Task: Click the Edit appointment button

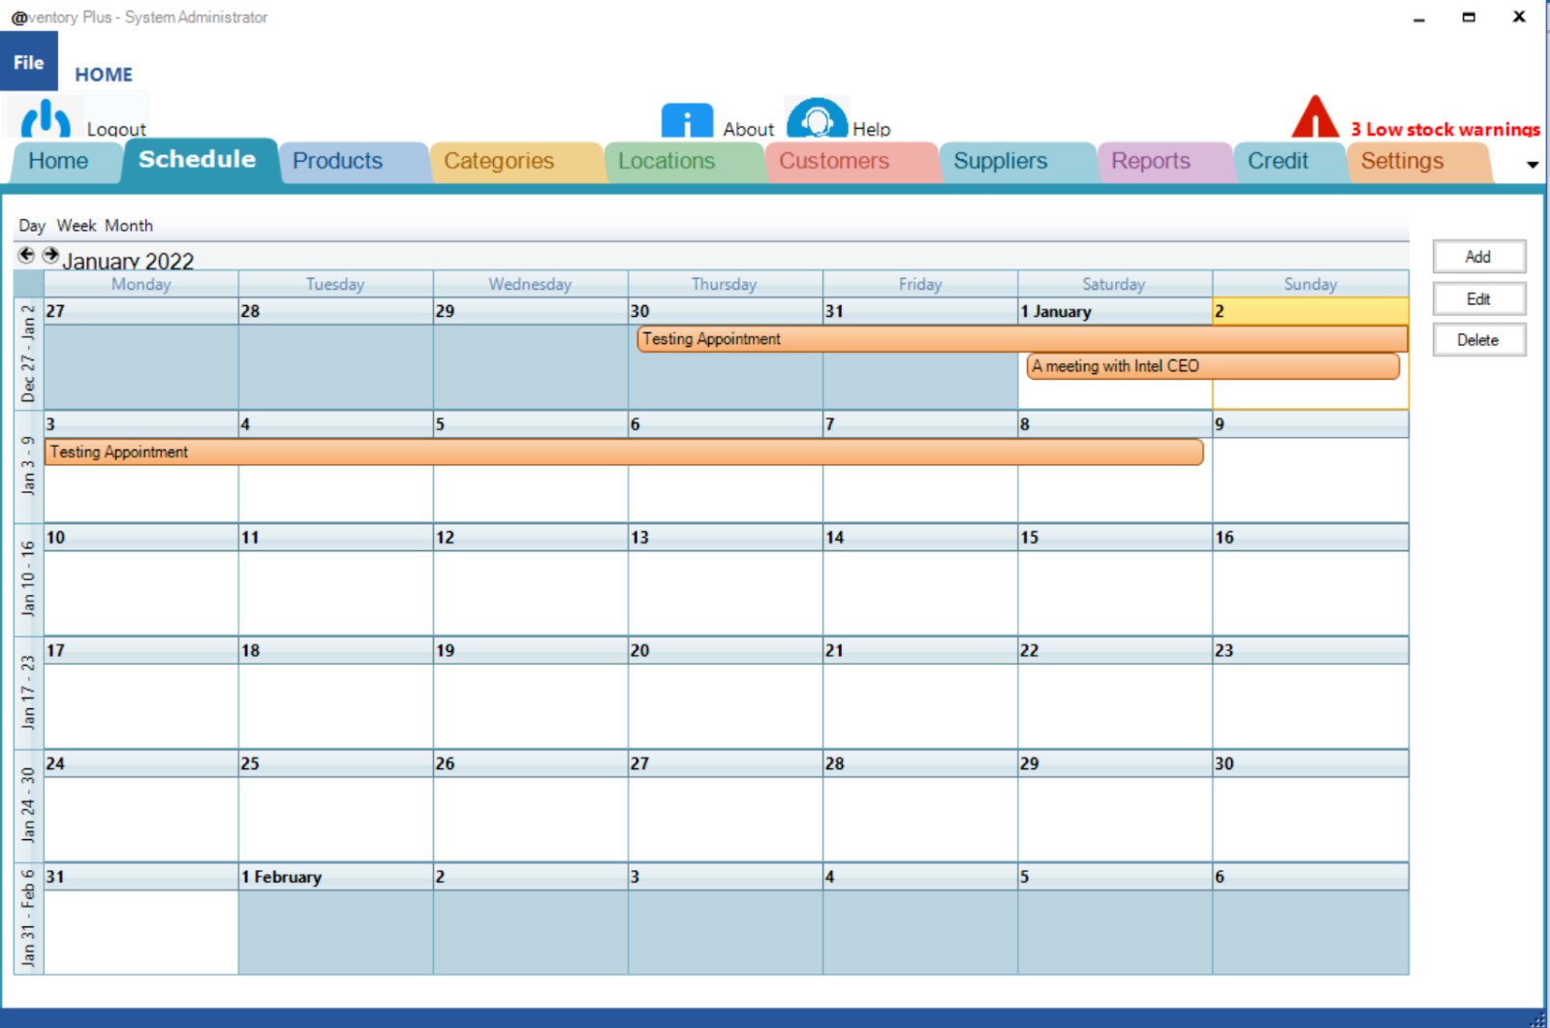Action: coord(1478,299)
